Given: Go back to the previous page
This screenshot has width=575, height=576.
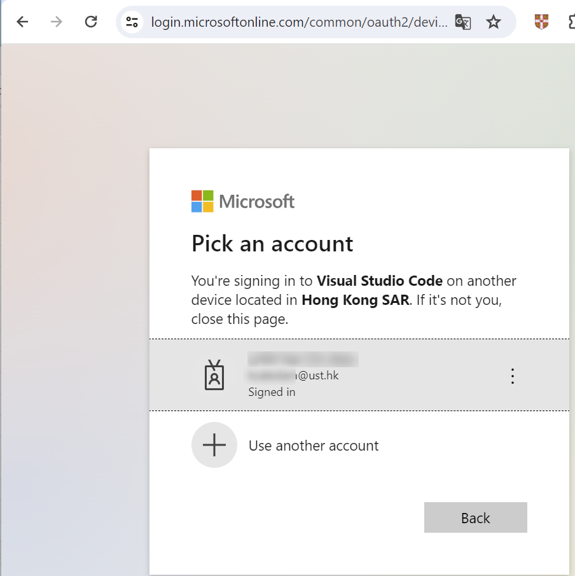Looking at the screenshot, I should (x=22, y=22).
